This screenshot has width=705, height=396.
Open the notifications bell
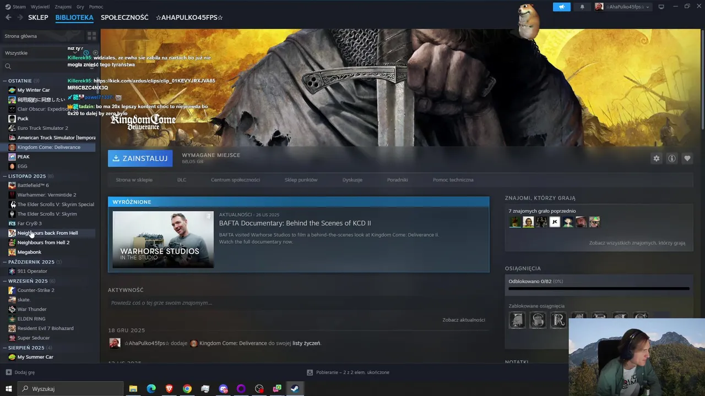coord(582,7)
